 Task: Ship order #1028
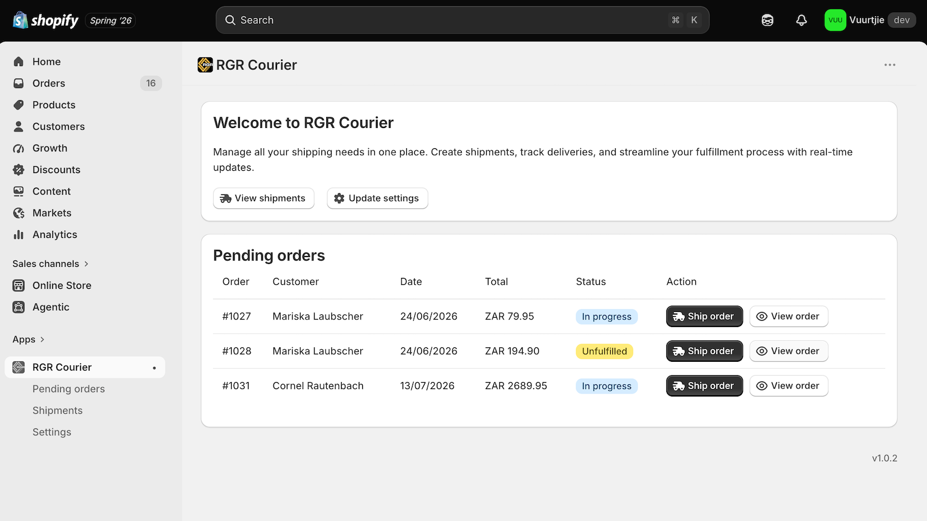click(x=705, y=351)
